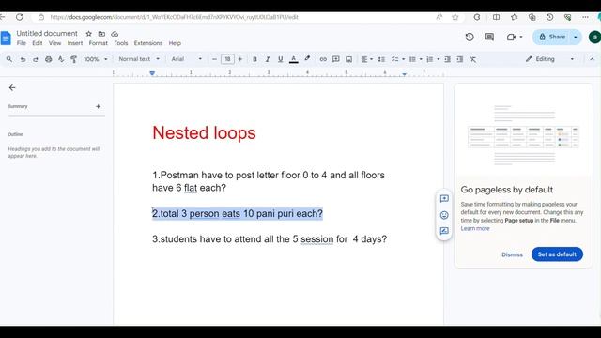
Task: Clear formatting
Action: tap(473, 59)
